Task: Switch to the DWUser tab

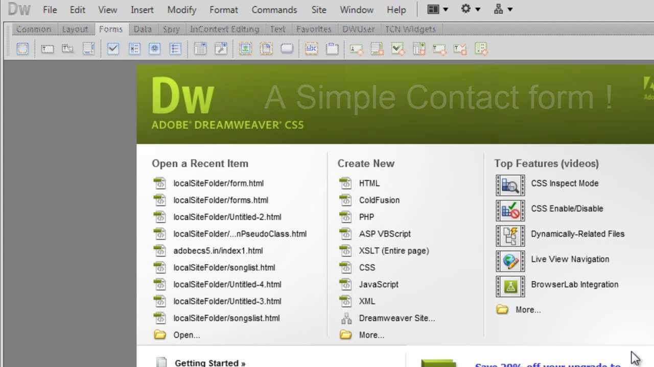Action: (358, 29)
